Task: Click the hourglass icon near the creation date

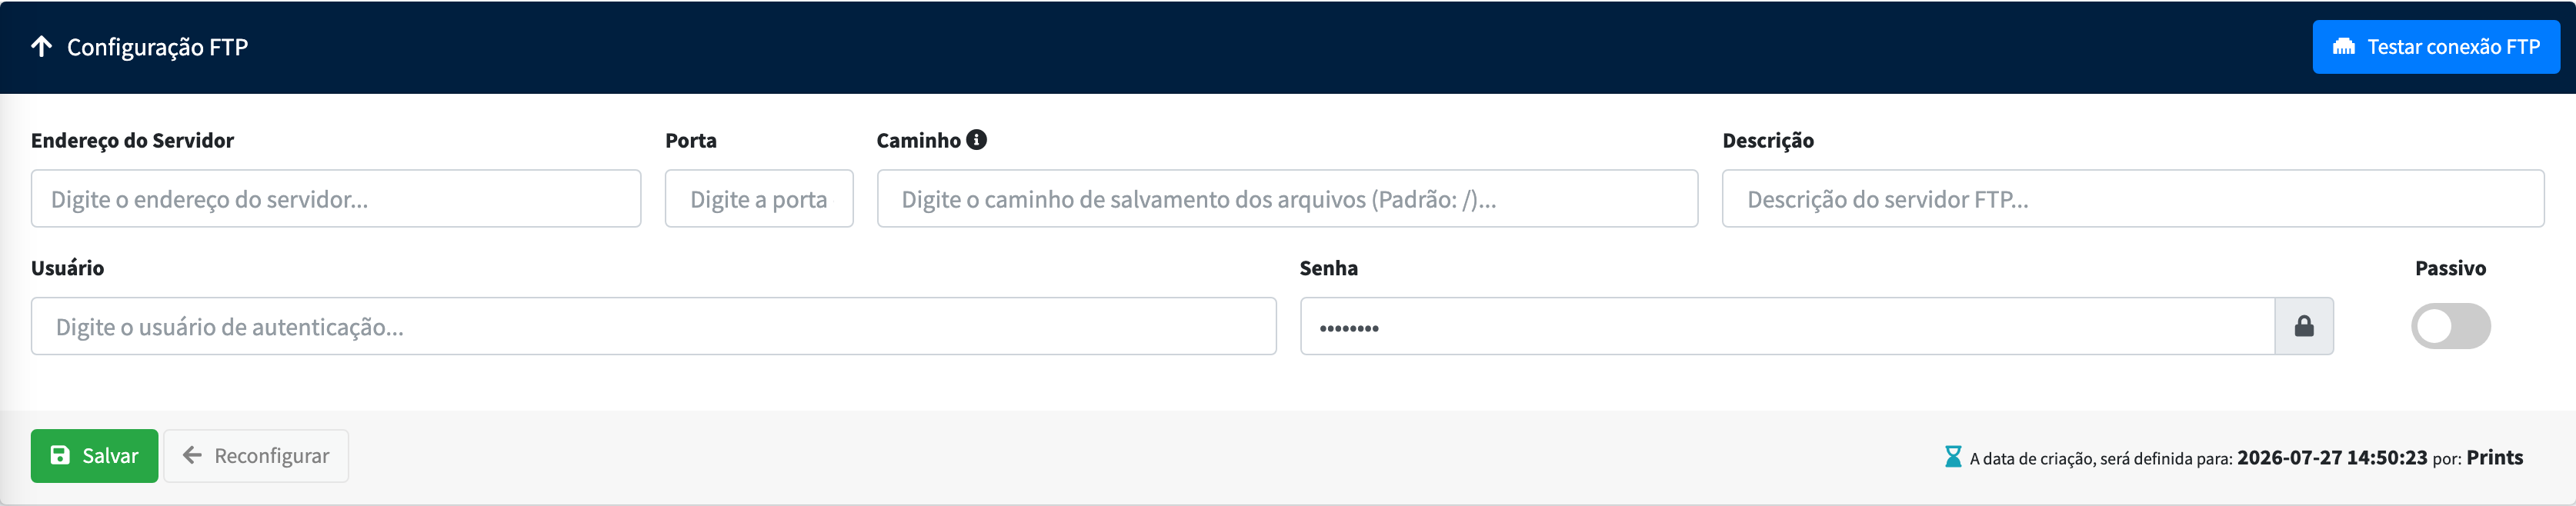Action: coord(1952,457)
